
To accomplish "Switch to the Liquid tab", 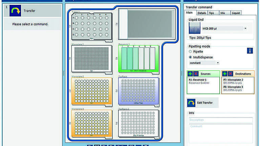I will 236,13.
